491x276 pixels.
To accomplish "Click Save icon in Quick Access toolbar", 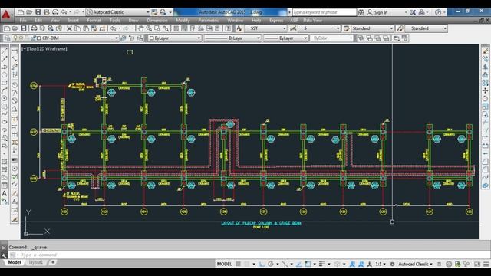I will pos(38,12).
